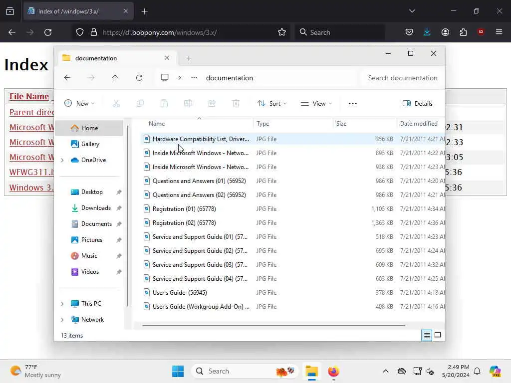Open the Windows Start menu
Image resolution: width=511 pixels, height=383 pixels.
178,371
